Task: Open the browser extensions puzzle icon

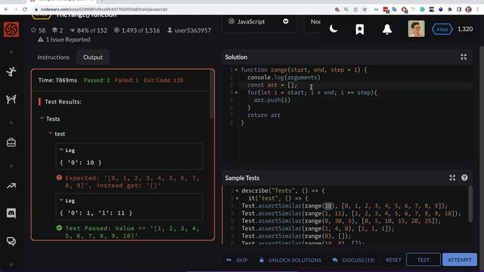Action: (x=450, y=10)
